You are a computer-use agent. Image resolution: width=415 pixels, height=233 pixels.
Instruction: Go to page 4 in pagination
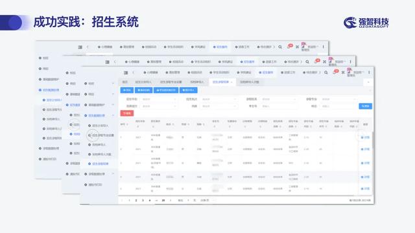point(150,201)
